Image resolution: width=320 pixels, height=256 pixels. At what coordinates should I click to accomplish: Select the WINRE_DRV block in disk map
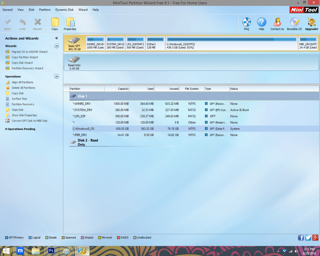pos(95,43)
